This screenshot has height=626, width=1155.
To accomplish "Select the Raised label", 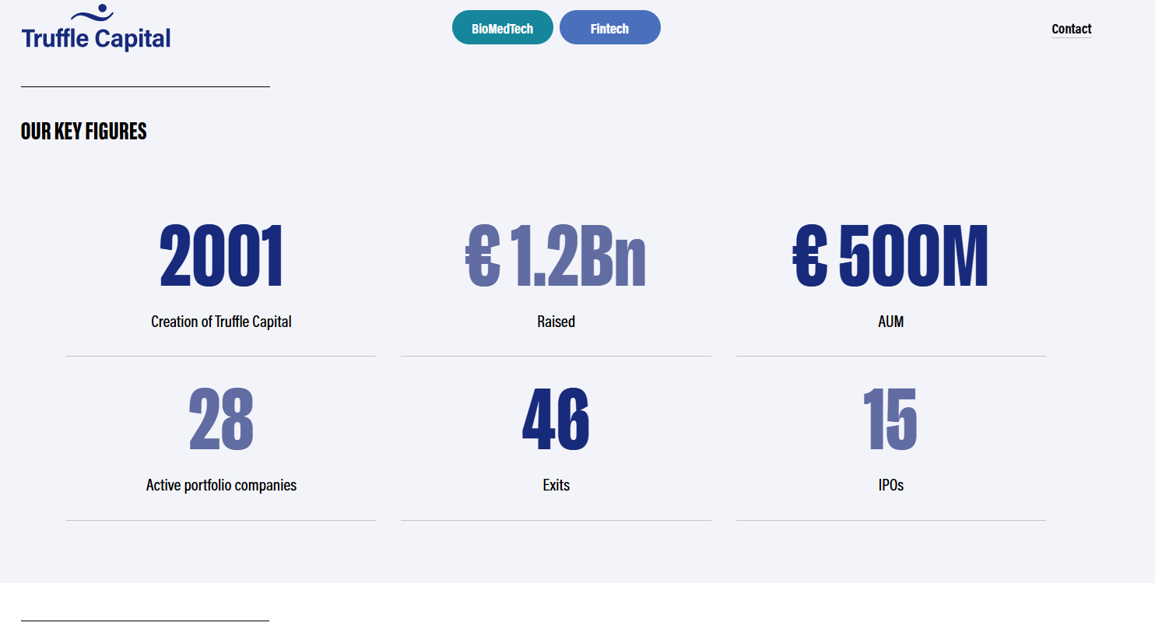I will pyautogui.click(x=556, y=322).
